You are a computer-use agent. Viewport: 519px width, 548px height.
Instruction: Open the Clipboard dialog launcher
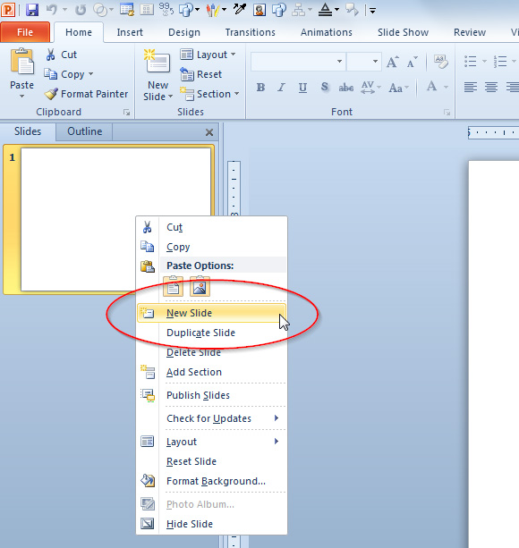tap(126, 112)
